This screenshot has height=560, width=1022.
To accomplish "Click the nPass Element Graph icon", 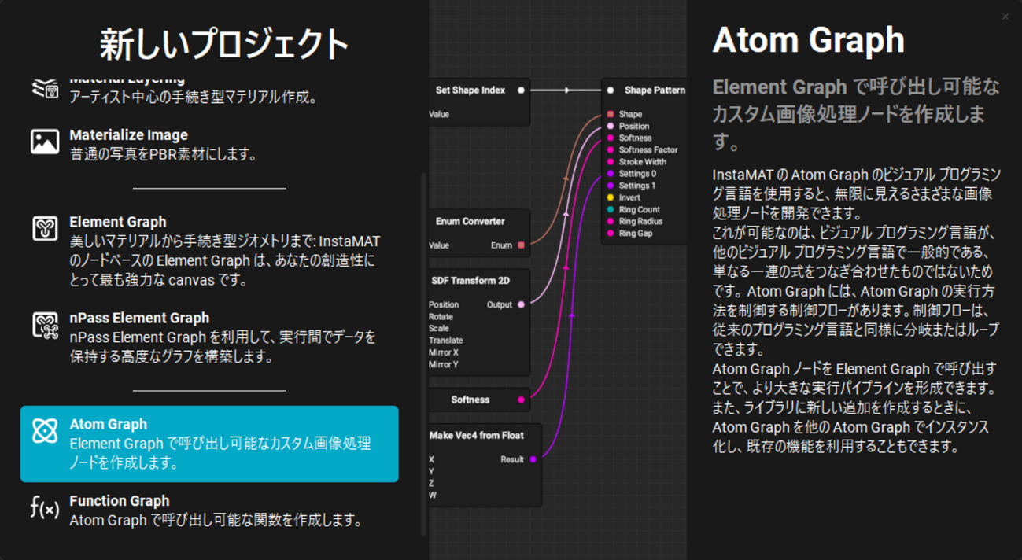I will pos(45,325).
